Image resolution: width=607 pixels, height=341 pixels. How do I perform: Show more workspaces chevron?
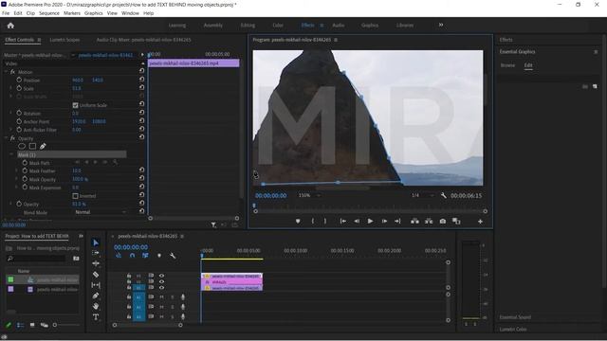[440, 26]
